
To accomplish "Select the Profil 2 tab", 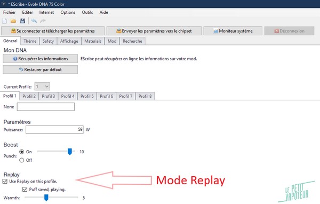I will [x=29, y=96].
